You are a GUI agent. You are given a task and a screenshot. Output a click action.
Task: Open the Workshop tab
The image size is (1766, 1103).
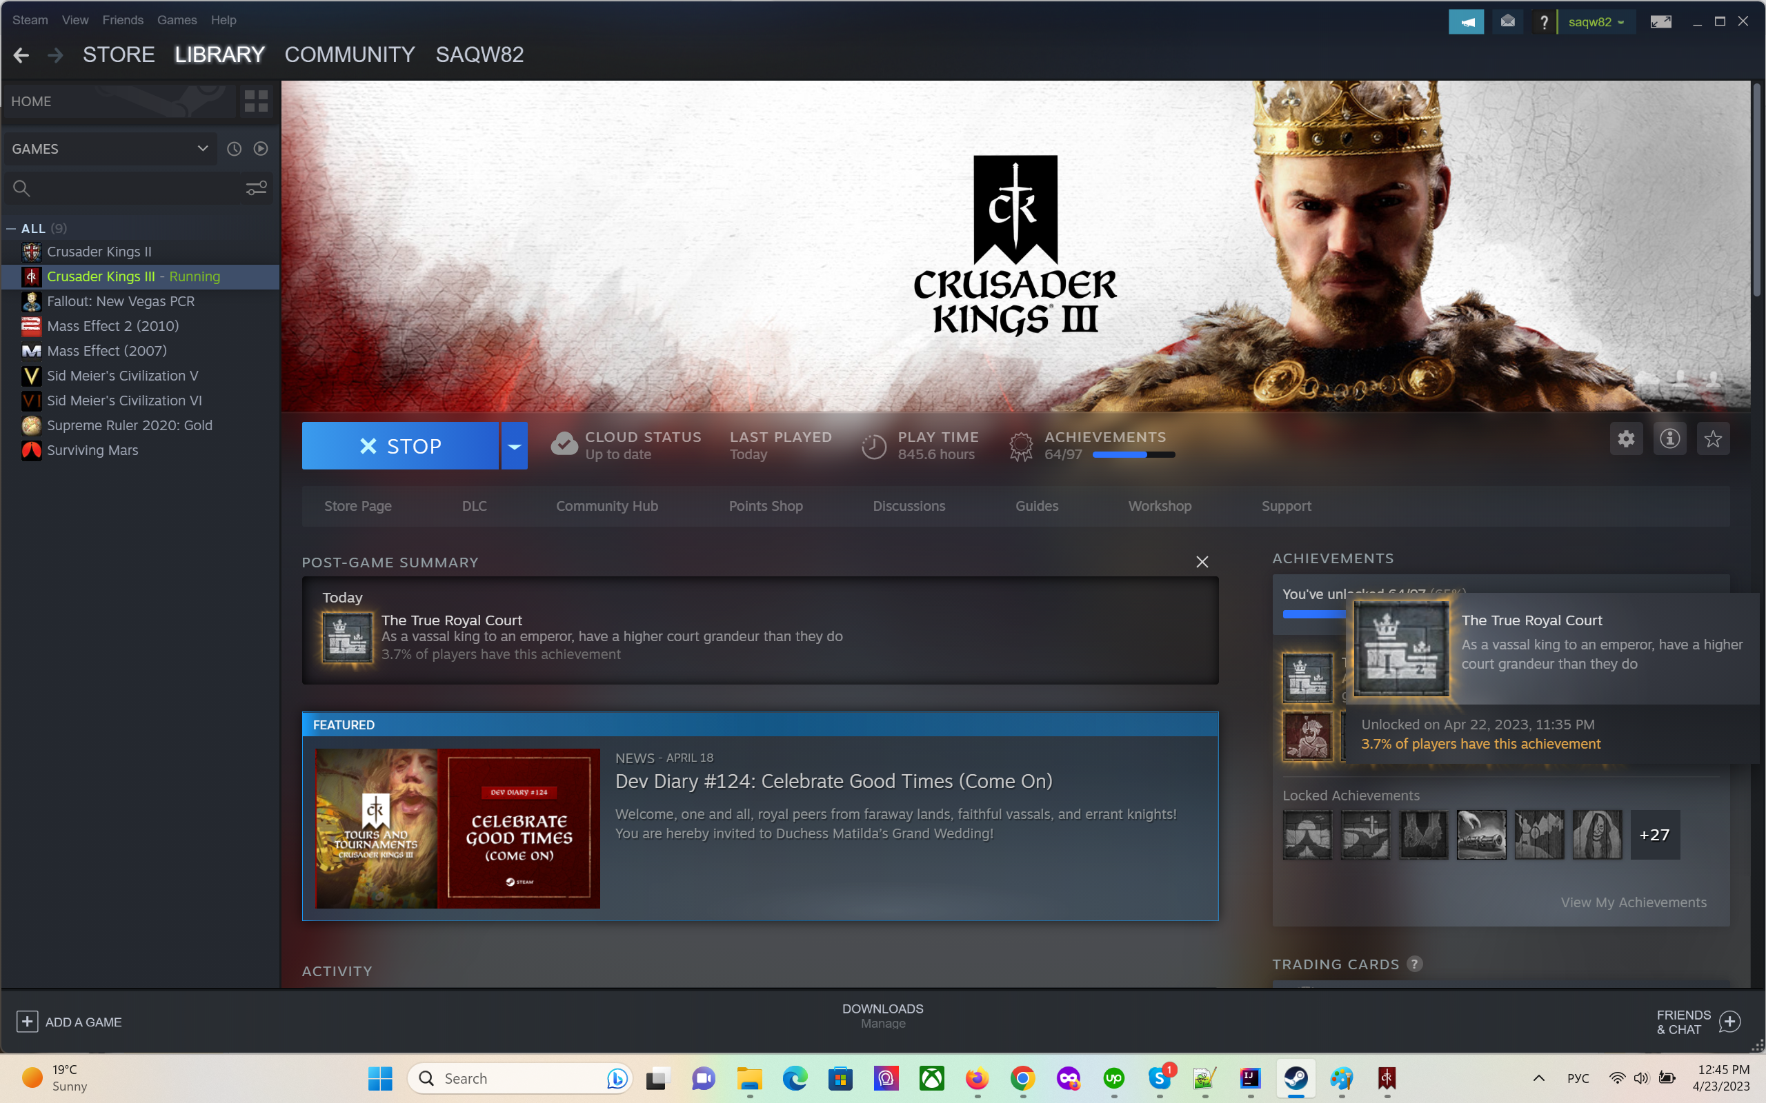tap(1160, 505)
